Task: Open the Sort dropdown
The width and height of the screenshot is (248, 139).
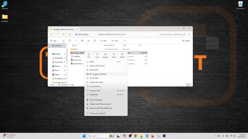Action: (x=104, y=41)
